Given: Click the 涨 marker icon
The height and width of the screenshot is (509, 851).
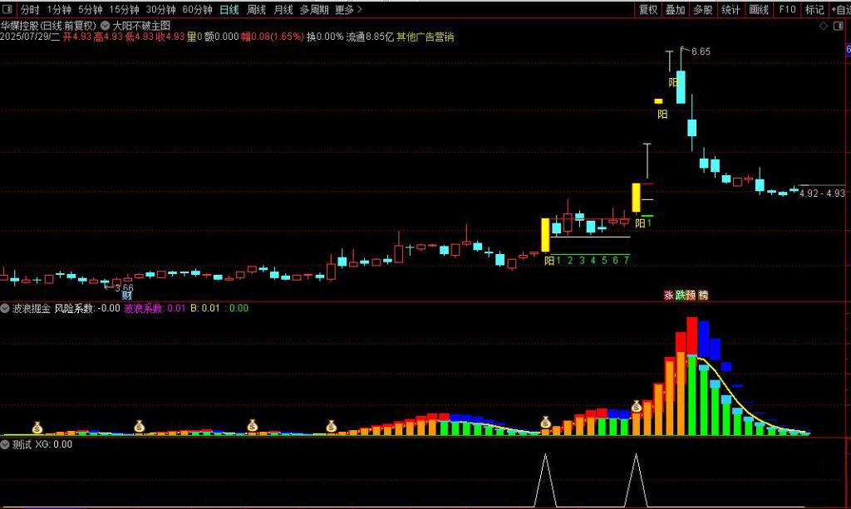Looking at the screenshot, I should (668, 295).
